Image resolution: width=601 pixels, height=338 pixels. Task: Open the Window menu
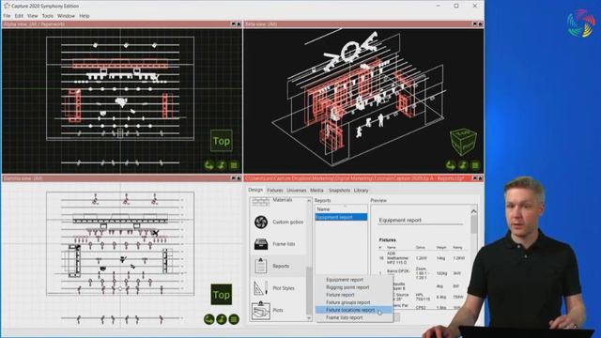tap(66, 16)
